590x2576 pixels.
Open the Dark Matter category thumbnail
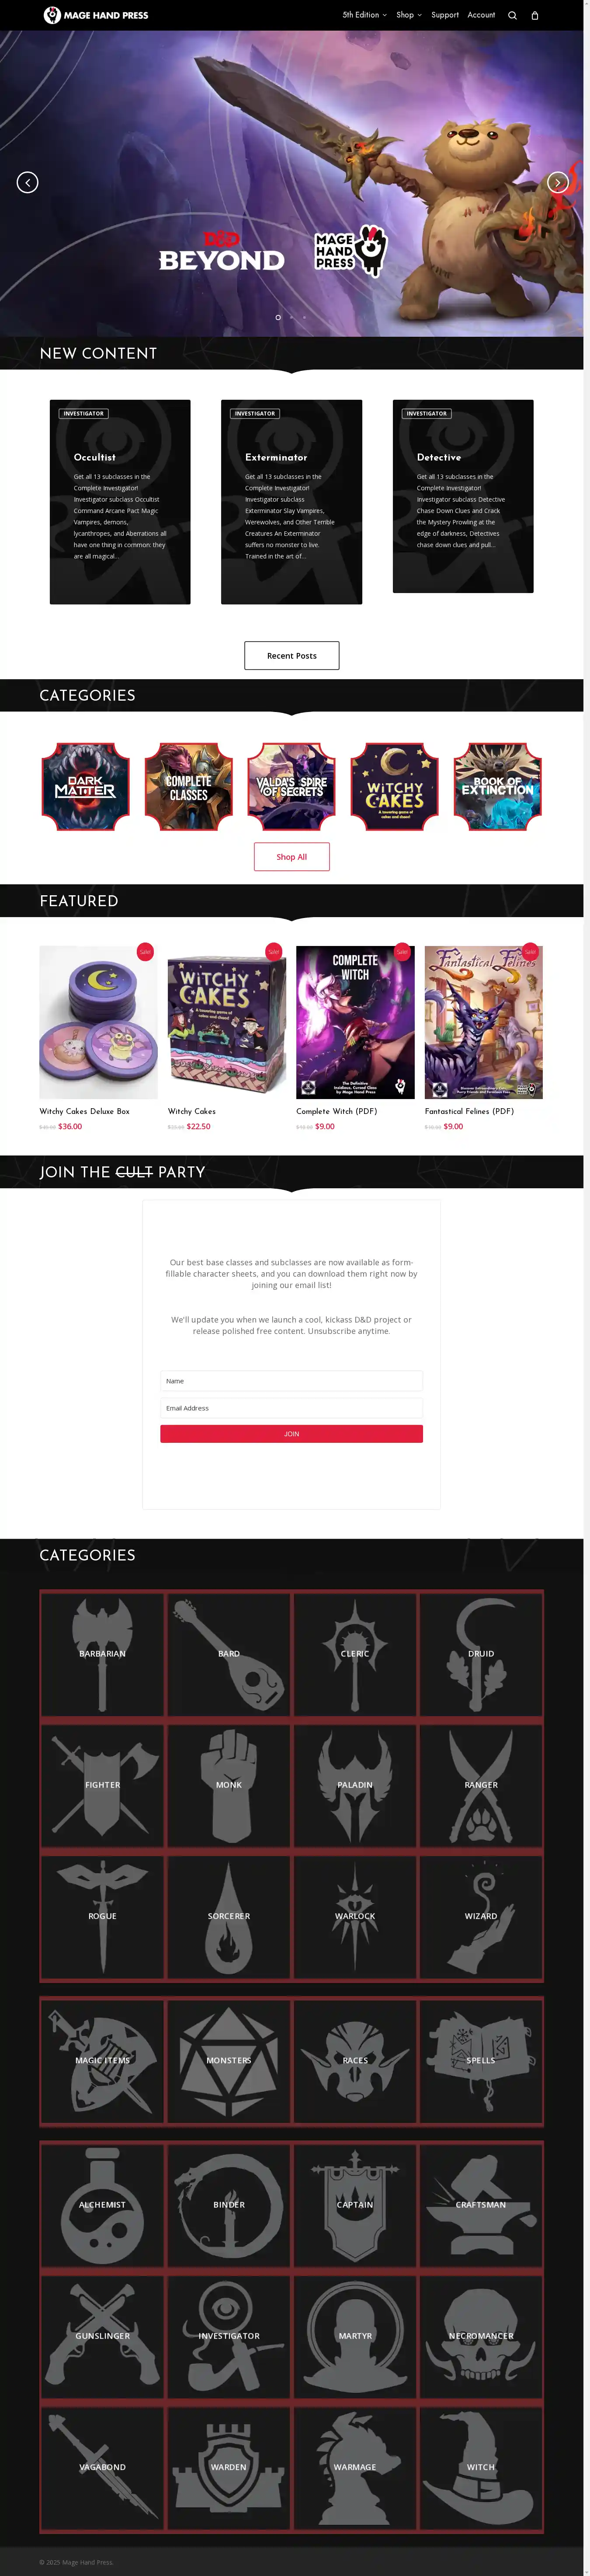click(85, 787)
